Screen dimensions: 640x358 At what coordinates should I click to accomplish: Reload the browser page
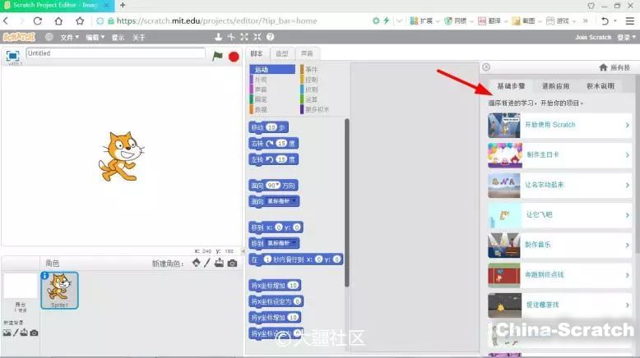tap(38, 21)
